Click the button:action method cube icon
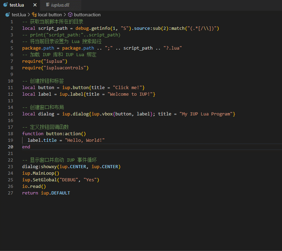 point(70,15)
